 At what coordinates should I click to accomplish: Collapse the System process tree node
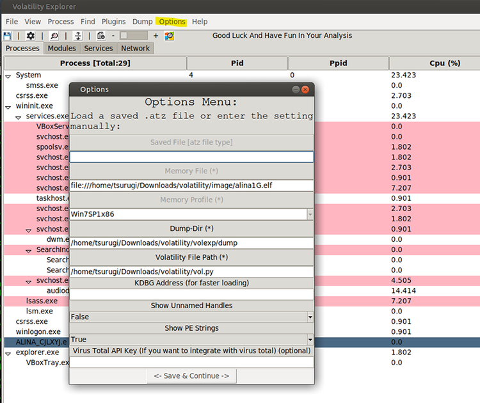click(8, 76)
